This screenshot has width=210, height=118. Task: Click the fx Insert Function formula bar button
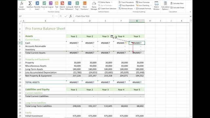(x=71, y=16)
